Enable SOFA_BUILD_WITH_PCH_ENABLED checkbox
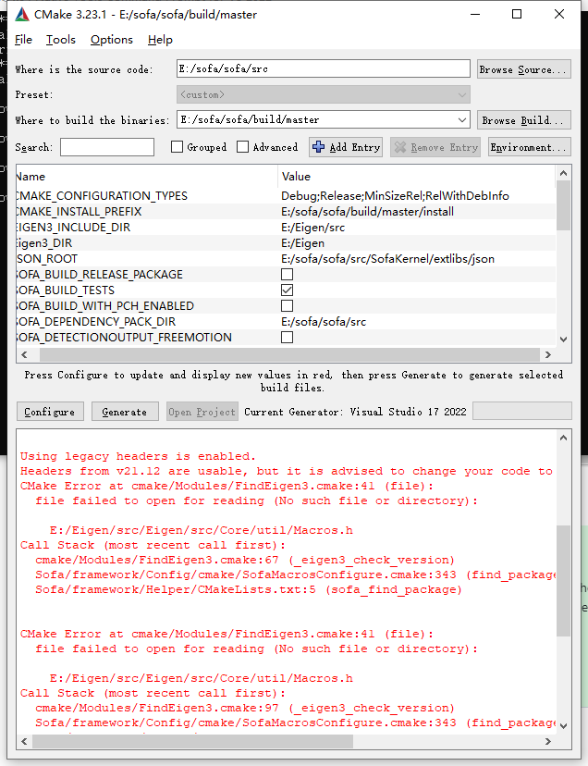Image resolution: width=588 pixels, height=766 pixels. [288, 306]
